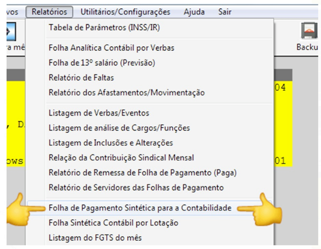Click the blue arrow toolbar icon

pos(11,31)
